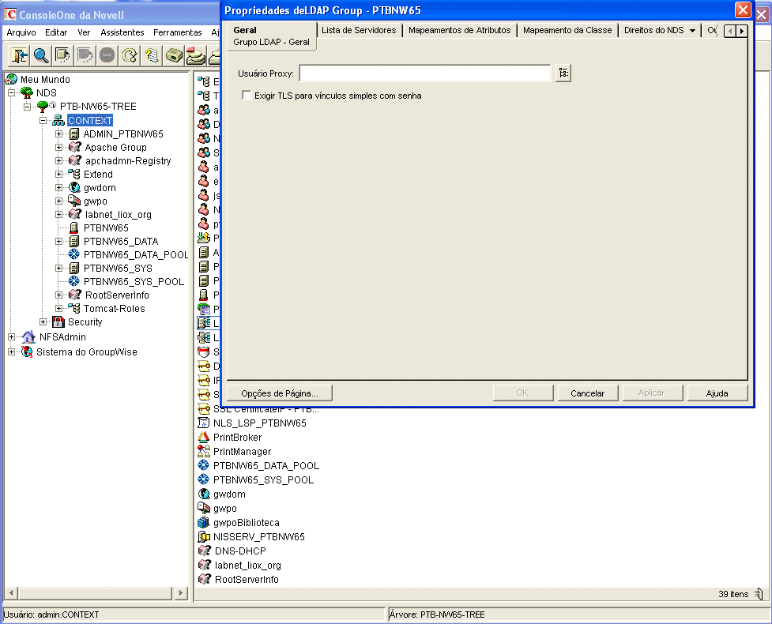This screenshot has height=624, width=772.
Task: Click the list view icon beside 39 itens
Action: [x=759, y=594]
